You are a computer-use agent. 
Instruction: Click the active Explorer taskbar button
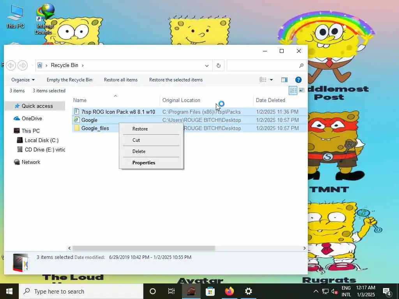coord(191,291)
